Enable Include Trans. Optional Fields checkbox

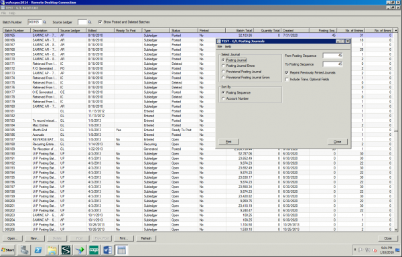click(287, 80)
